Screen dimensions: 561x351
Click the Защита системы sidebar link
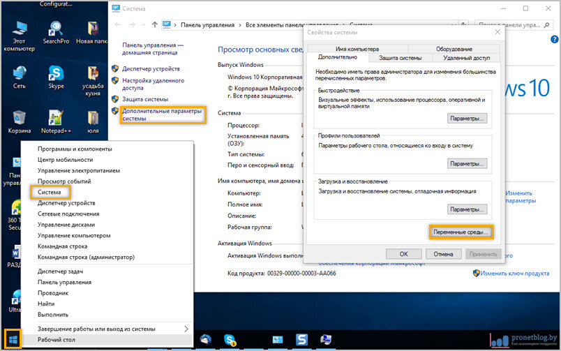coord(145,99)
